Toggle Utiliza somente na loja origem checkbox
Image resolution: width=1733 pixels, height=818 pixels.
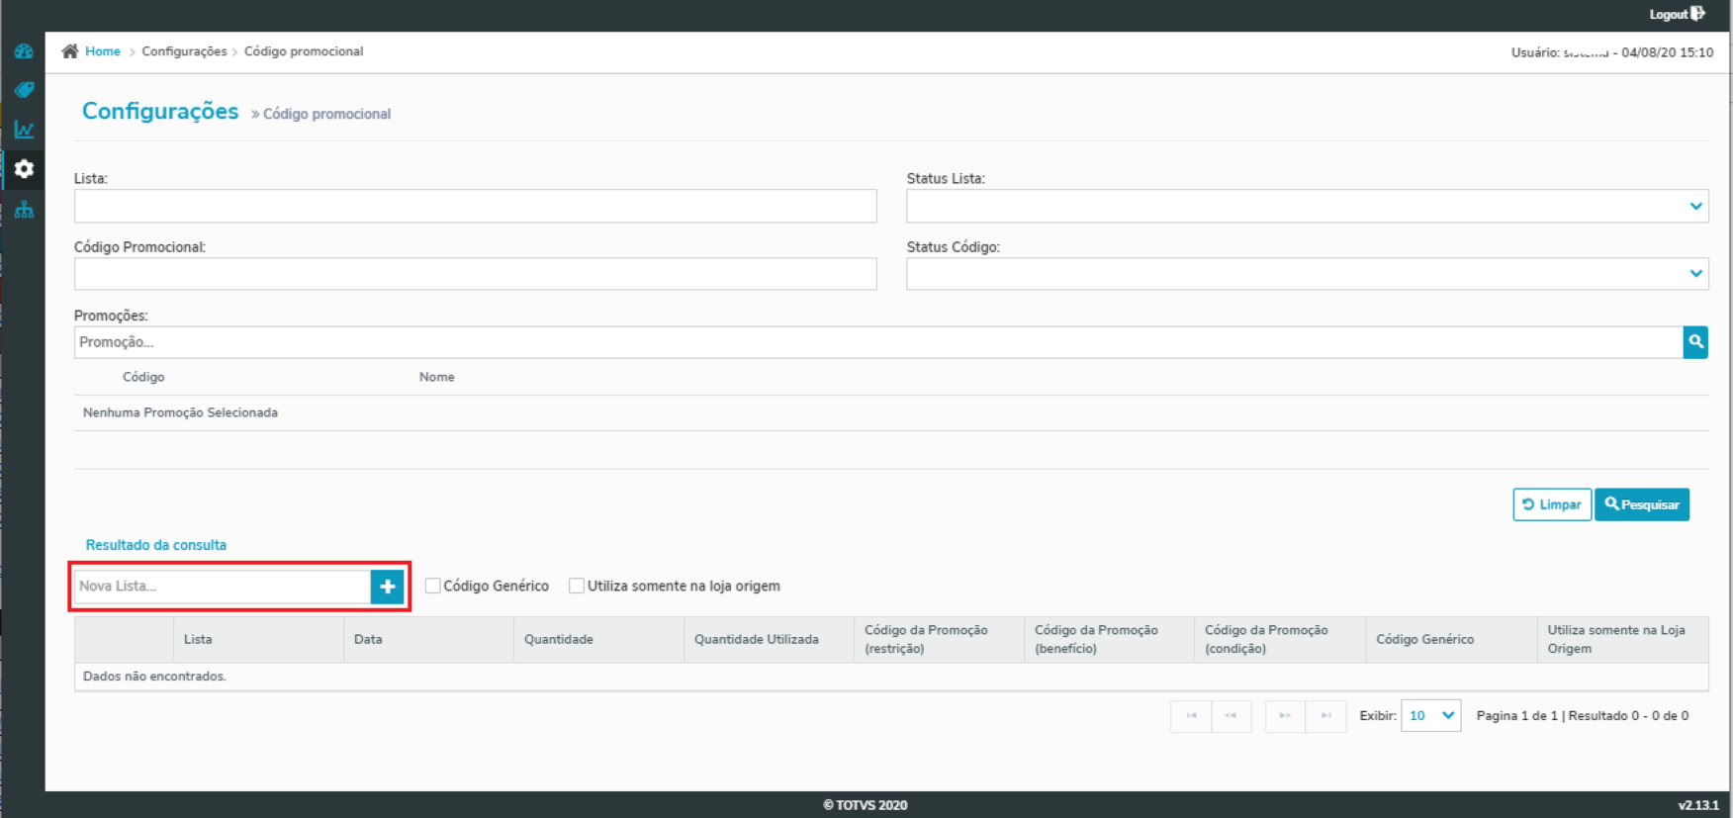(577, 586)
